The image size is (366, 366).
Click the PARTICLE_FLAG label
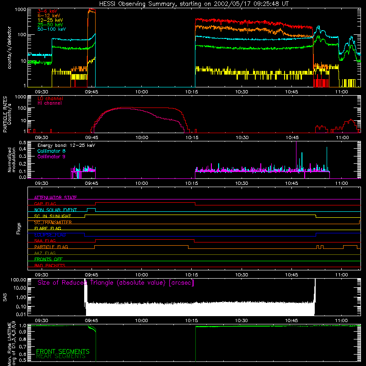(51, 247)
